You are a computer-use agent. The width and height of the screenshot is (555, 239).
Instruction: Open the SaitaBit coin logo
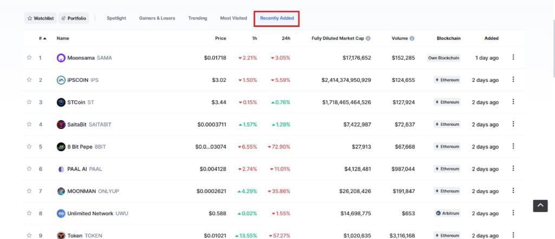tap(61, 124)
